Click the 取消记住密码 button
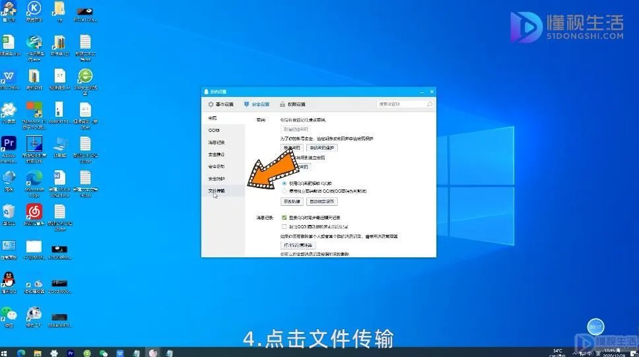 click(296, 129)
